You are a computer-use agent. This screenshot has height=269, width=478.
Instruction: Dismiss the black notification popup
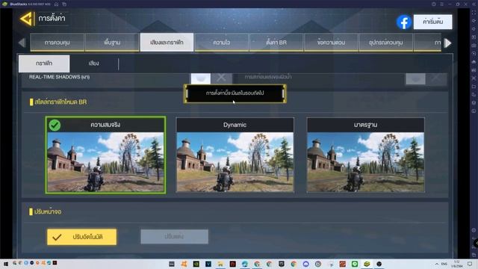pyautogui.click(x=235, y=93)
